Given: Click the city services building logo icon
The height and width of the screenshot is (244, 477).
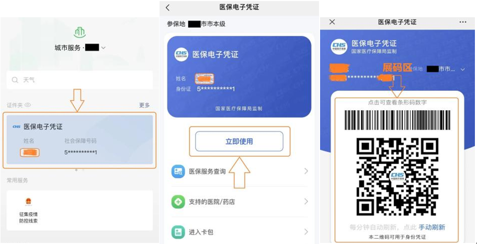Looking at the screenshot, I should pyautogui.click(x=79, y=32).
